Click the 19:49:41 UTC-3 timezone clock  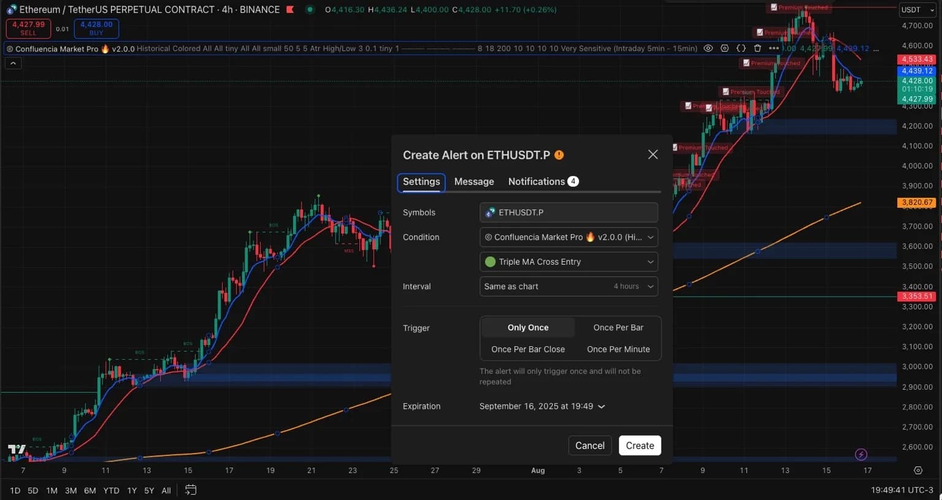902,490
